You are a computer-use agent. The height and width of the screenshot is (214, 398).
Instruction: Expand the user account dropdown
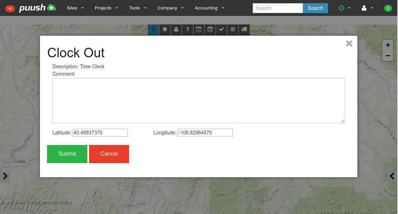coord(367,8)
